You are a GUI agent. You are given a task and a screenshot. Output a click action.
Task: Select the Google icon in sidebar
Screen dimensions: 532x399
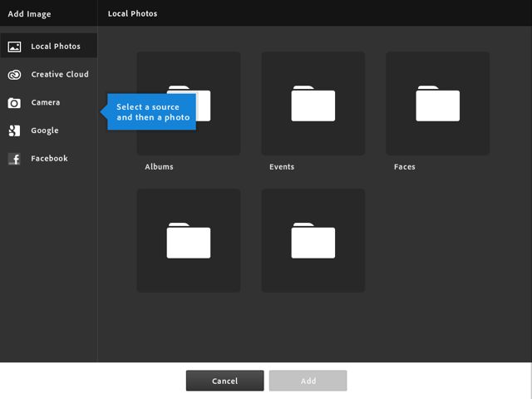14,131
